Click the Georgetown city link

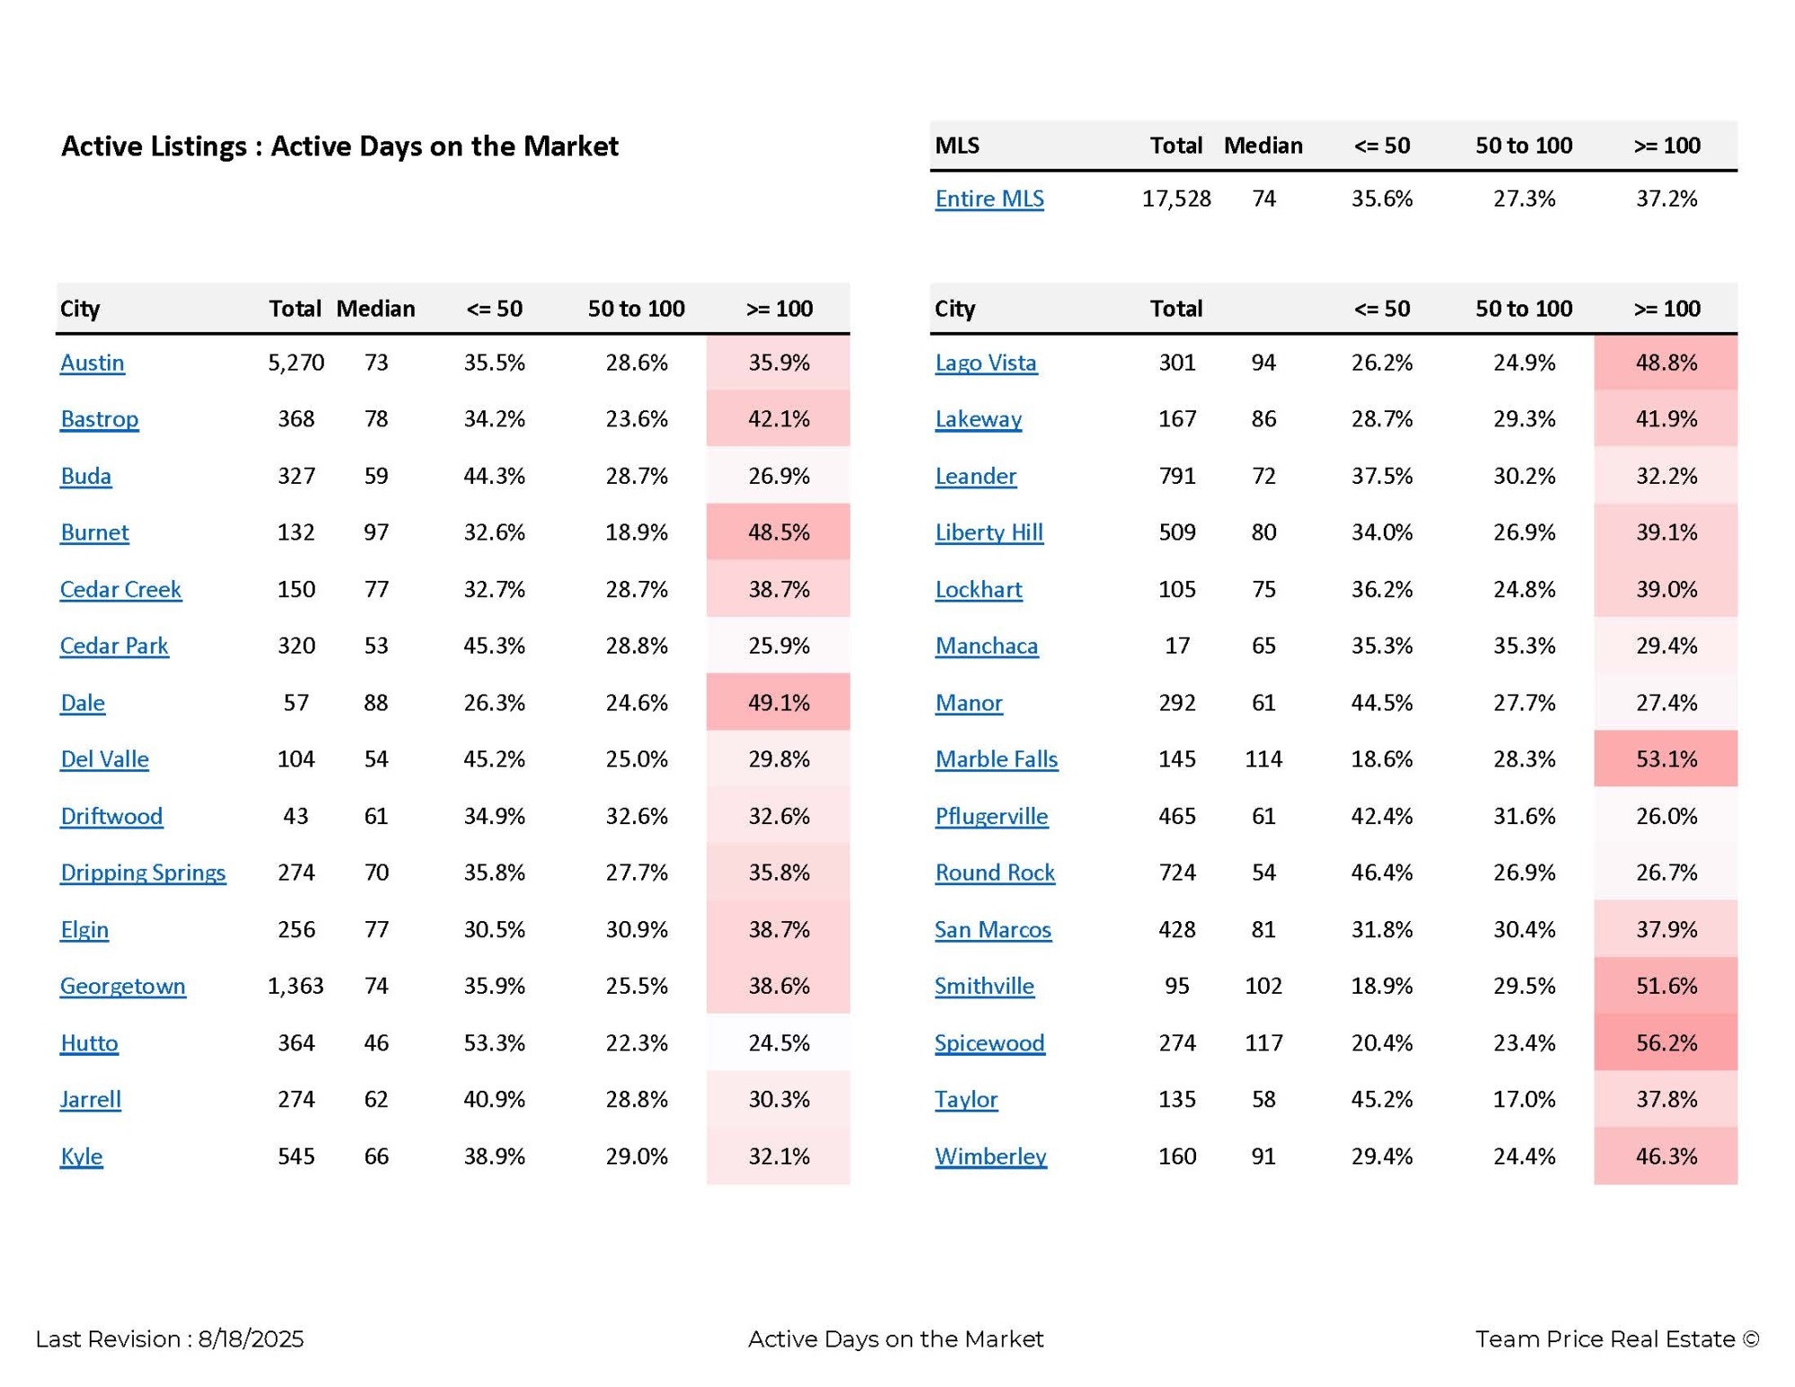pyautogui.click(x=123, y=986)
